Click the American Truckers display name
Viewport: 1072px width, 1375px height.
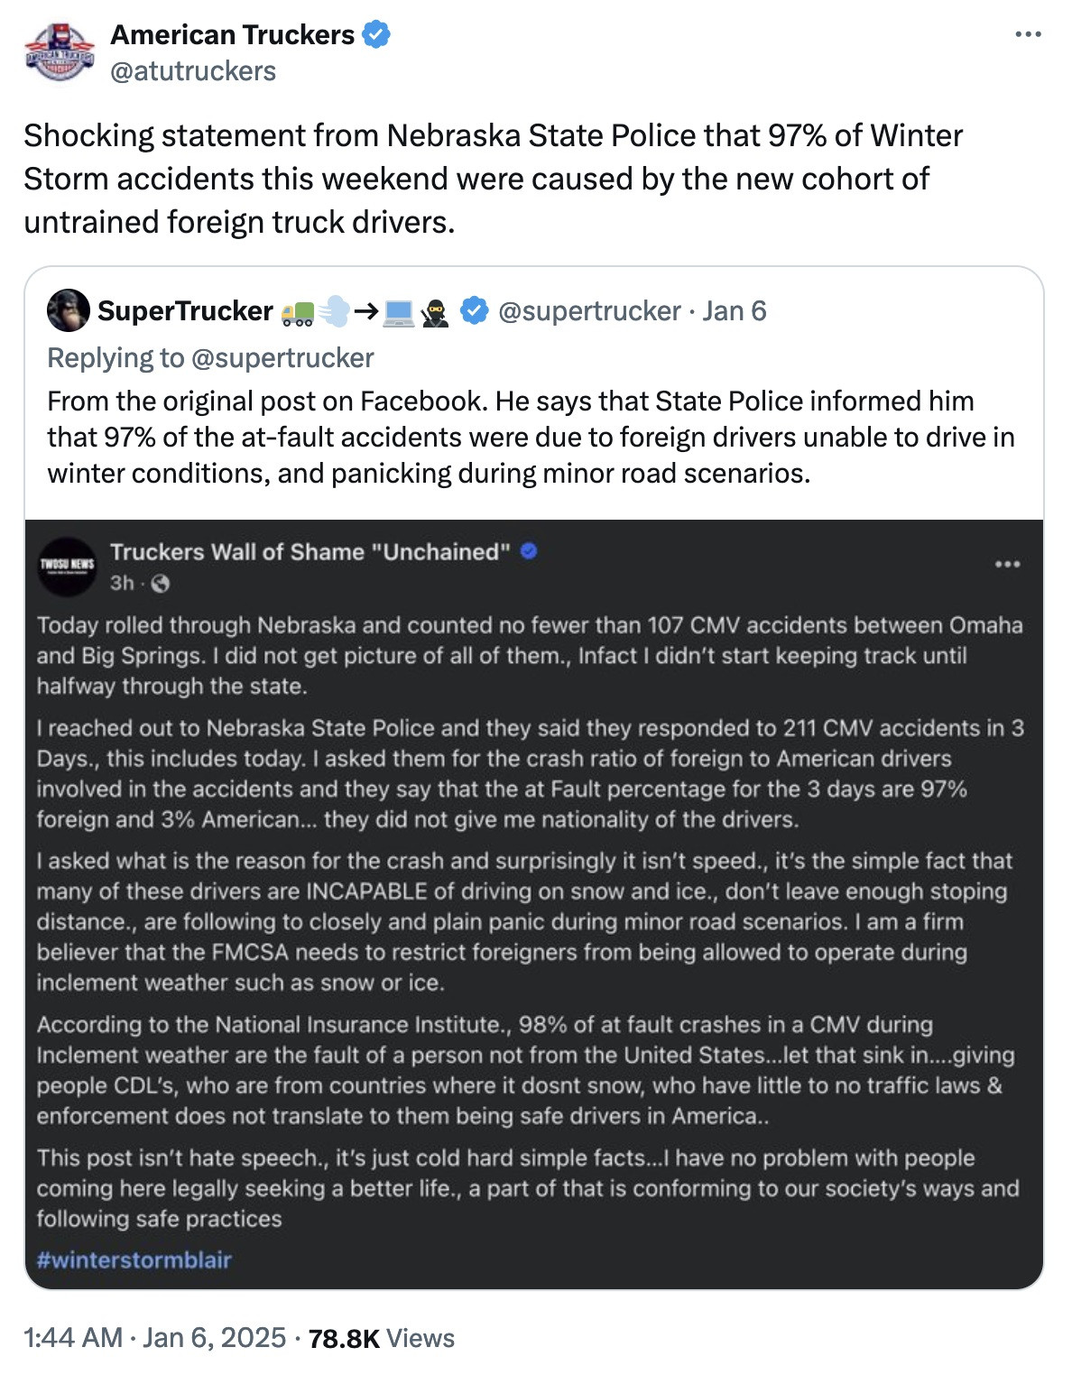[x=232, y=35]
